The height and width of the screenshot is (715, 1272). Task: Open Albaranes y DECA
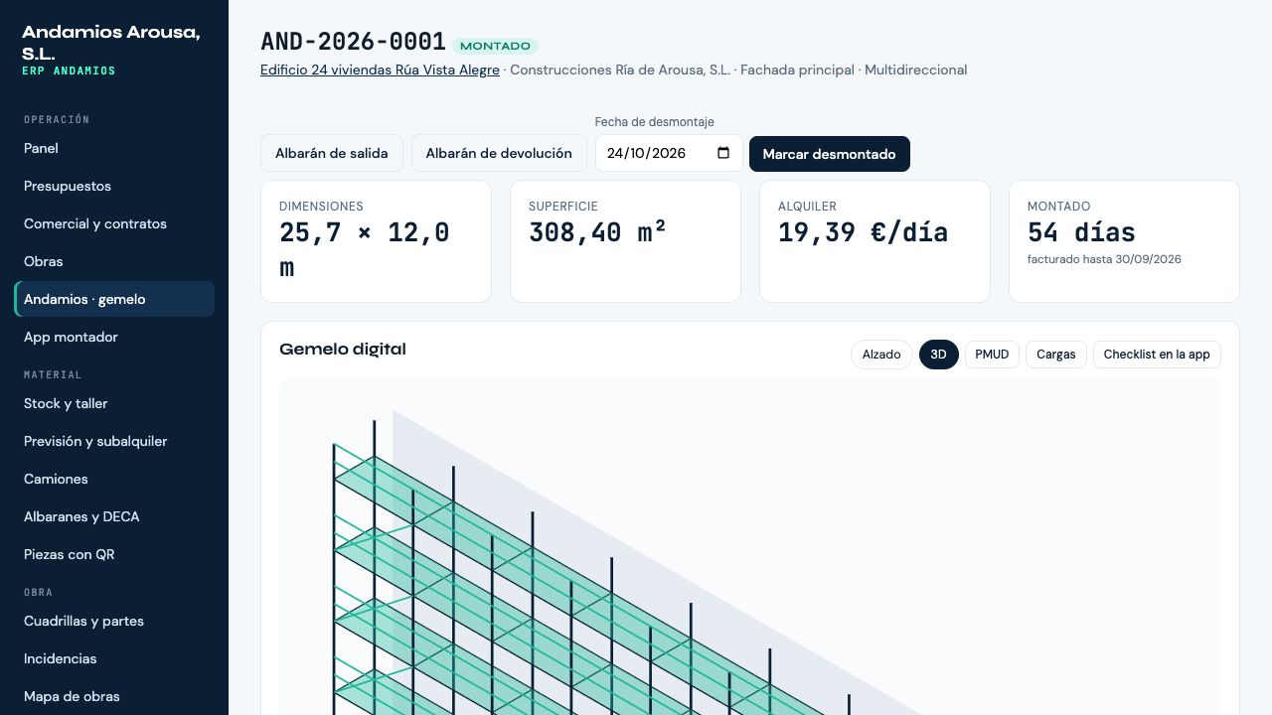(x=114, y=516)
